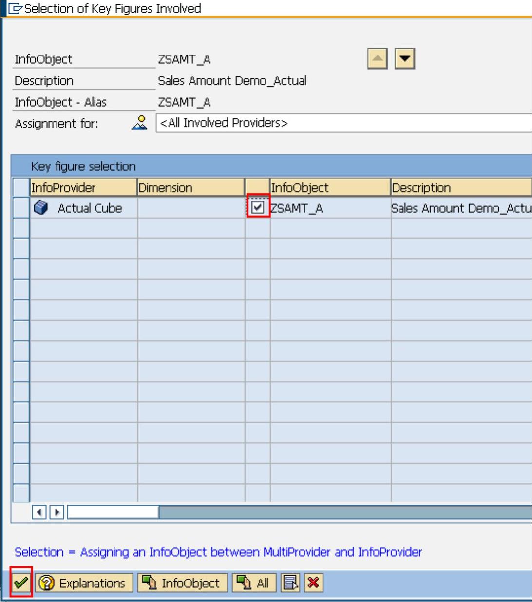The height and width of the screenshot is (602, 532).
Task: Click the table's select-all corner cell
Action: click(x=21, y=187)
